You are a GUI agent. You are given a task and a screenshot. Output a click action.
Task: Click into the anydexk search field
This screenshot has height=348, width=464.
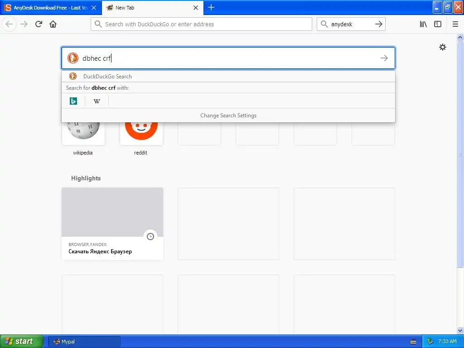point(351,24)
